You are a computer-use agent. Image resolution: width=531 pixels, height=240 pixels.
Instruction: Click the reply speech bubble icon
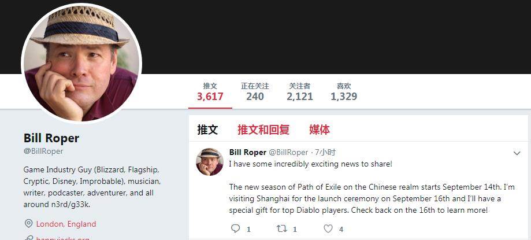tap(235, 229)
